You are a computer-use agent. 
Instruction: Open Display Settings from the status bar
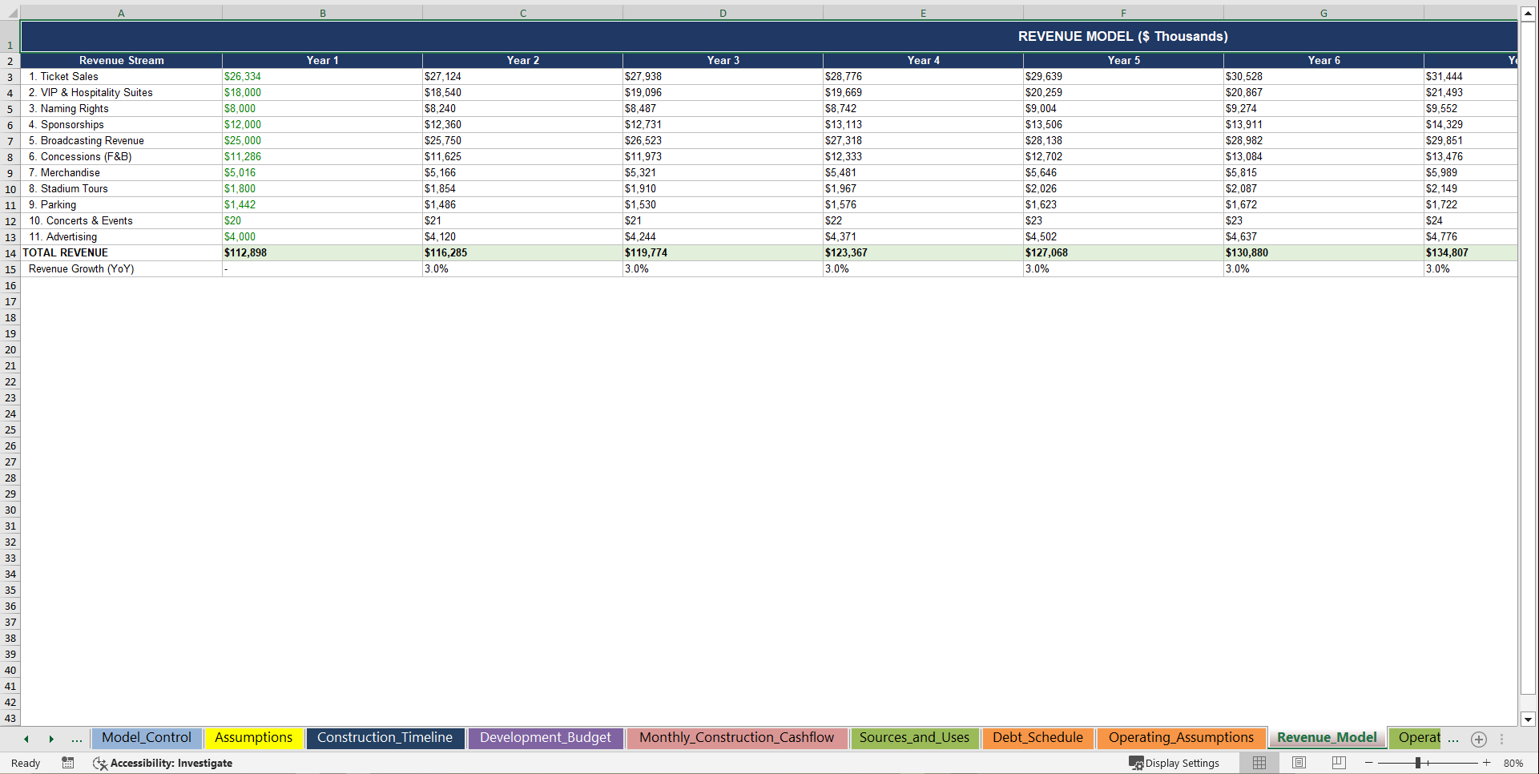click(1174, 763)
